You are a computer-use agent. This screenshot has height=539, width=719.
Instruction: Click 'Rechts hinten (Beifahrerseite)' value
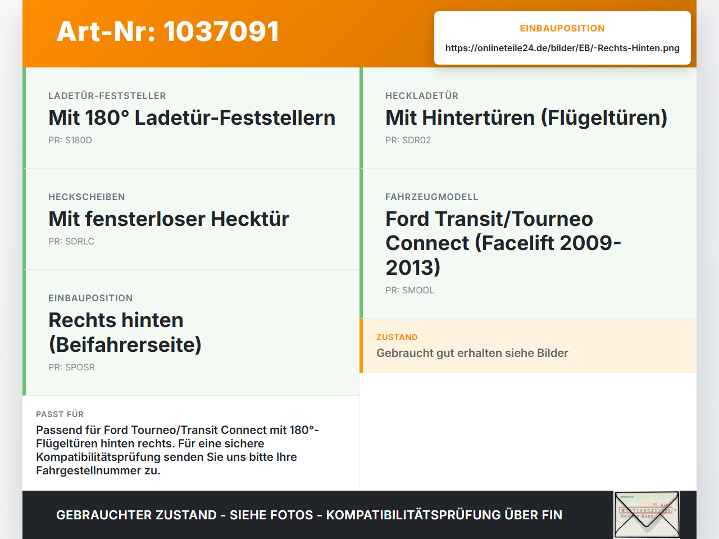coord(125,332)
